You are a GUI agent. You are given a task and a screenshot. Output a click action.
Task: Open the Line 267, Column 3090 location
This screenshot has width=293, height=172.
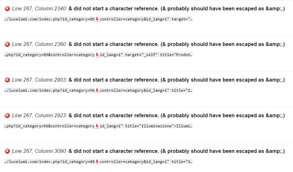[x=39, y=151]
